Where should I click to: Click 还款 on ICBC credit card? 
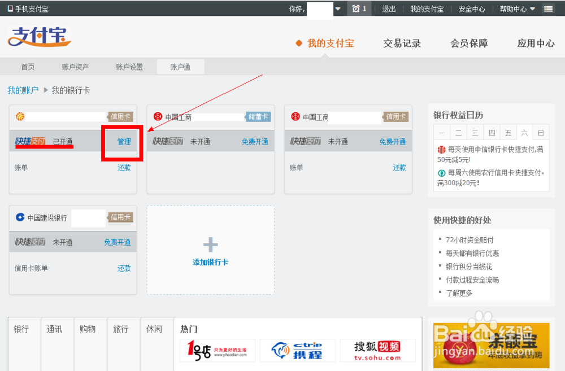[399, 168]
